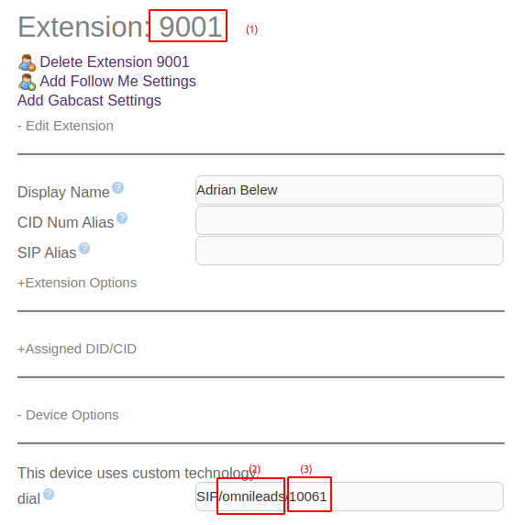
Task: Open the CID Num Alias help icon
Action: point(122,218)
